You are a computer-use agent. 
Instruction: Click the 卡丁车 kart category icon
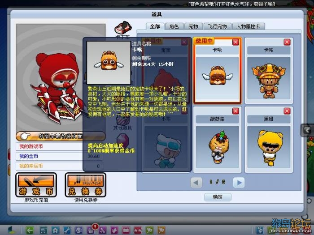(x=123, y=28)
